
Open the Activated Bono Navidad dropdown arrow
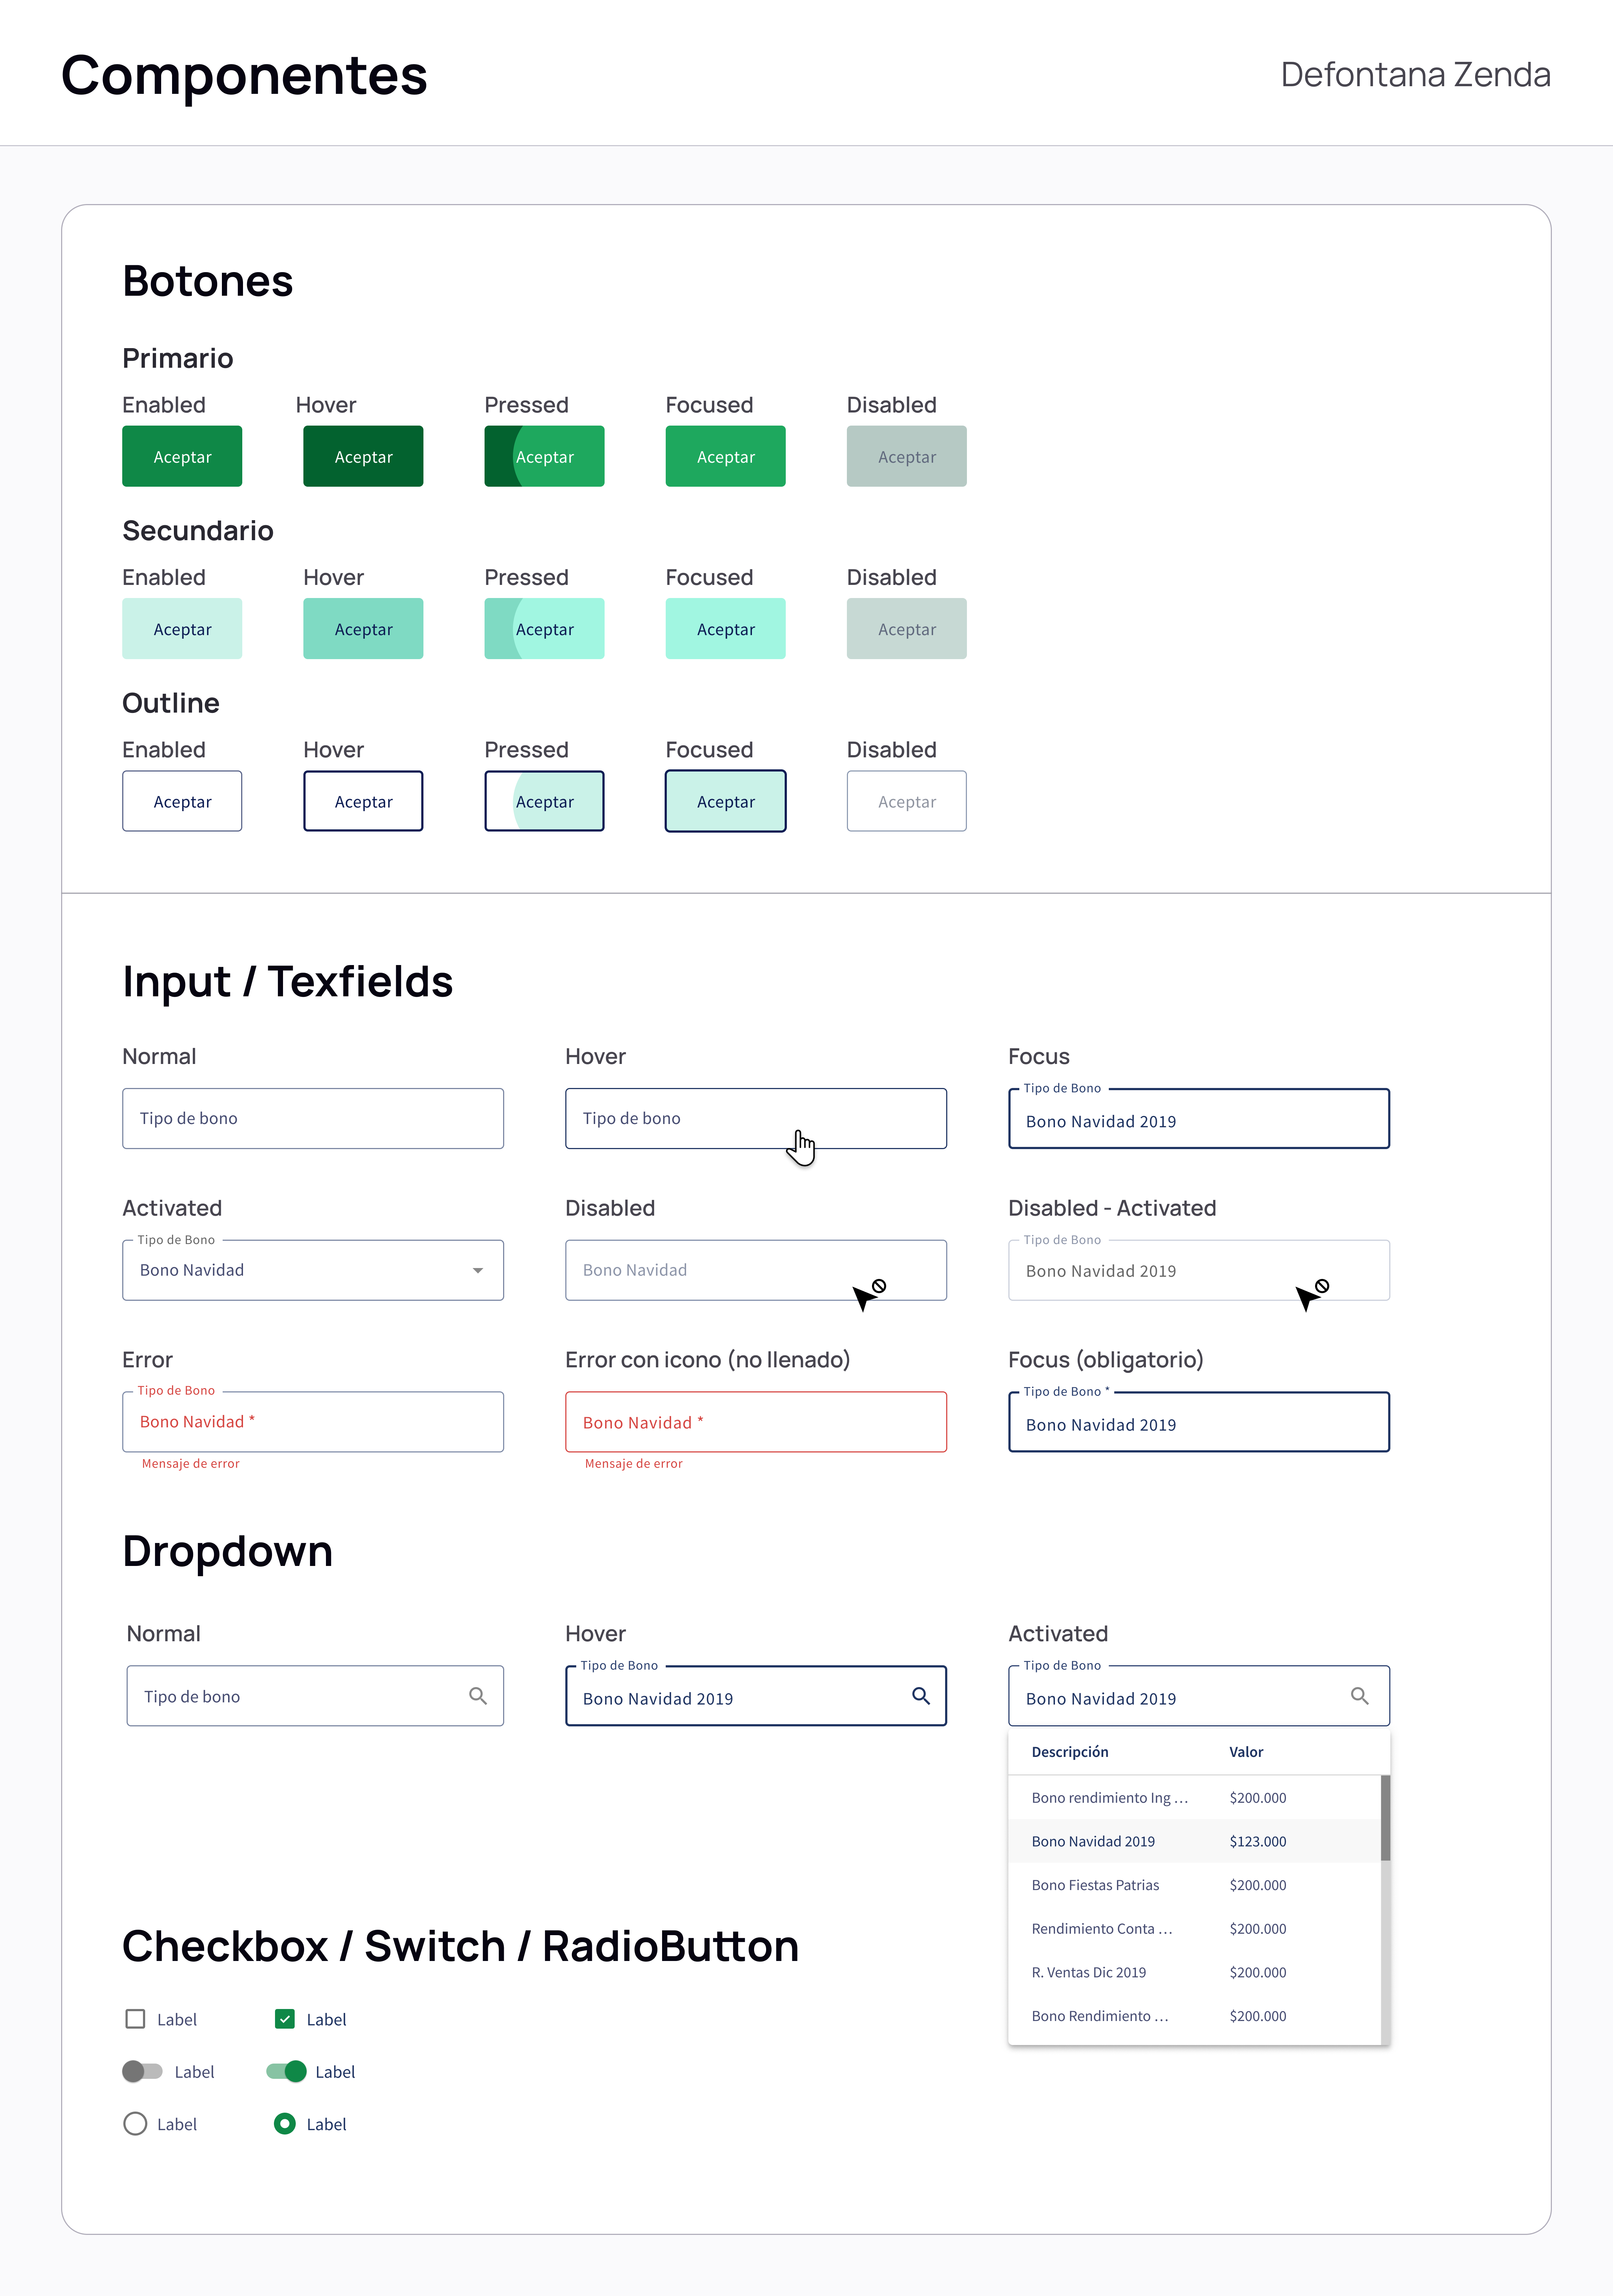(478, 1271)
